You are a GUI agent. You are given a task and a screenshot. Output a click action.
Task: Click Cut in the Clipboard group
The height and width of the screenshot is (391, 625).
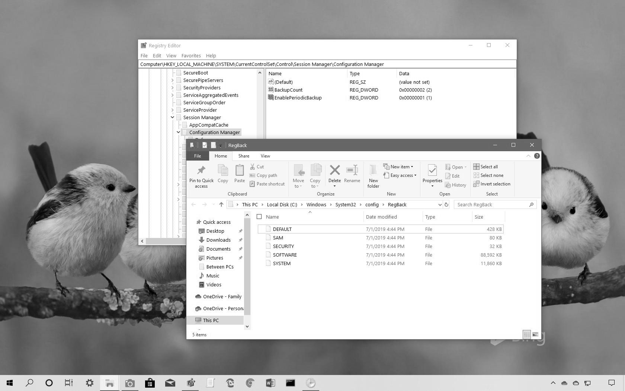tap(257, 167)
